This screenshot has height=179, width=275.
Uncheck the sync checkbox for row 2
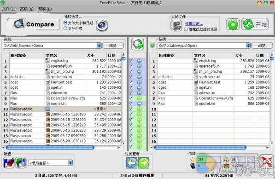coord(131,66)
